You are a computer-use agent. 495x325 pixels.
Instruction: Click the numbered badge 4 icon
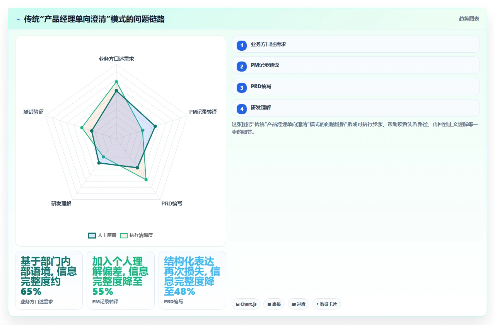(x=242, y=109)
